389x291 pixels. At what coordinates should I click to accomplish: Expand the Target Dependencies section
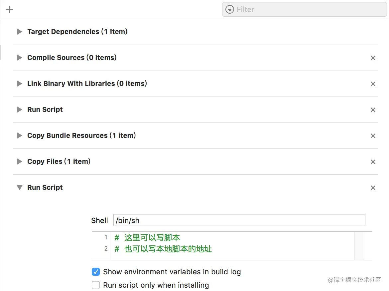20,32
